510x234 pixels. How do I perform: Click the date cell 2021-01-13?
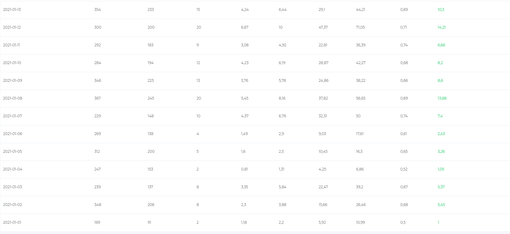(x=12, y=10)
